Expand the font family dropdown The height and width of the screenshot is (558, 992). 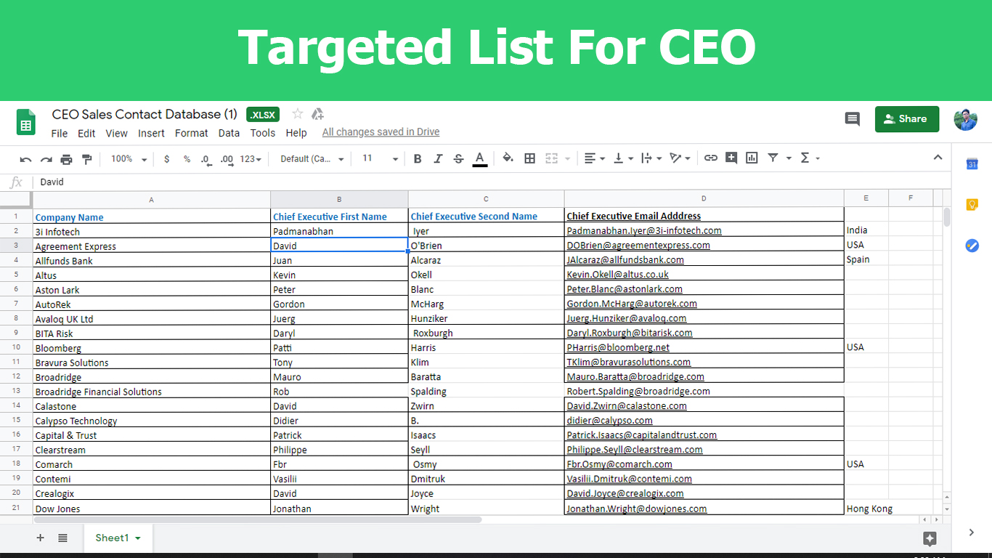[x=312, y=159]
